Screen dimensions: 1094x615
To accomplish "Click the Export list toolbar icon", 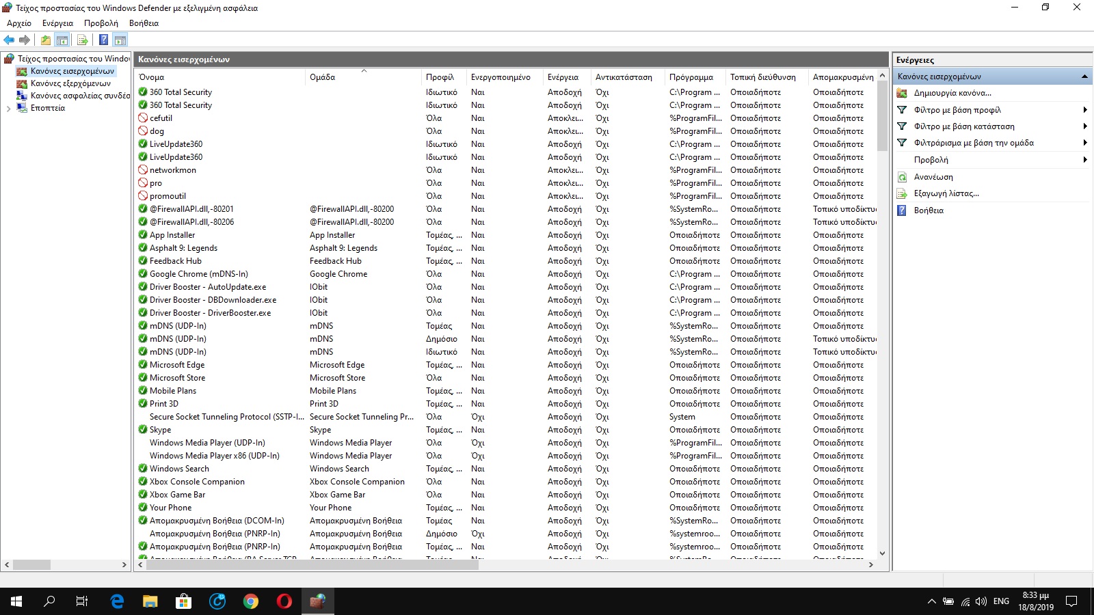I will (x=82, y=40).
